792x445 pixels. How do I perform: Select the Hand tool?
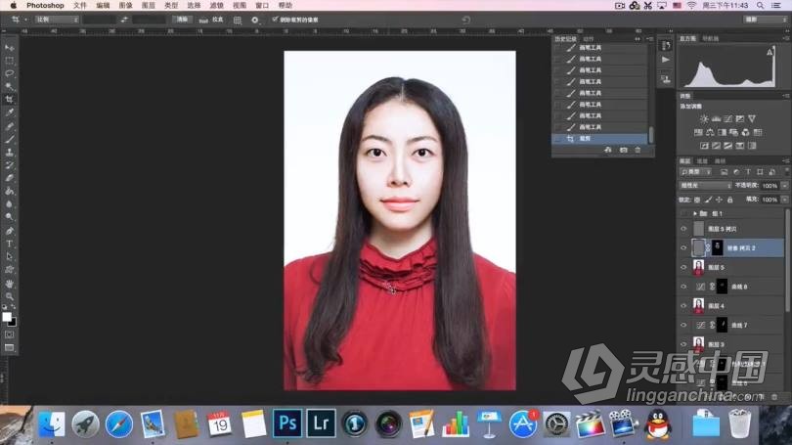10,284
